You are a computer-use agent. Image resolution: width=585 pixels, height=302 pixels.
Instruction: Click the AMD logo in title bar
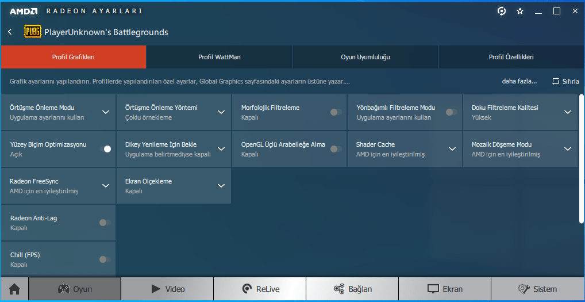pos(23,11)
